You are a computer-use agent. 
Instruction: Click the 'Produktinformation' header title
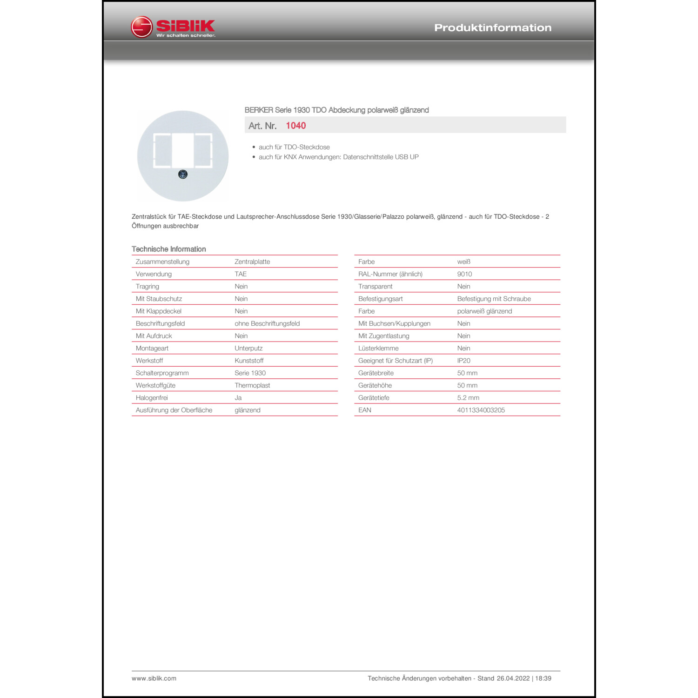click(x=493, y=27)
